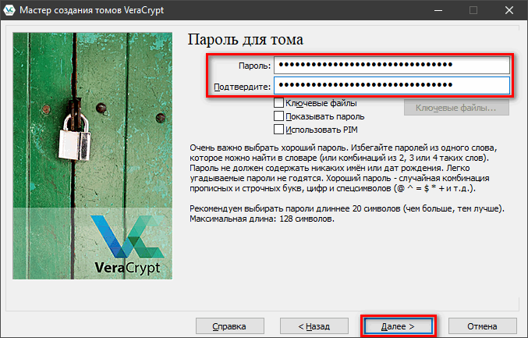Click the maximize window button

pyautogui.click(x=473, y=11)
